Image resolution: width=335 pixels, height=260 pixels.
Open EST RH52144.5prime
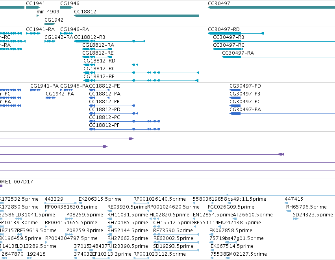tap(128, 231)
